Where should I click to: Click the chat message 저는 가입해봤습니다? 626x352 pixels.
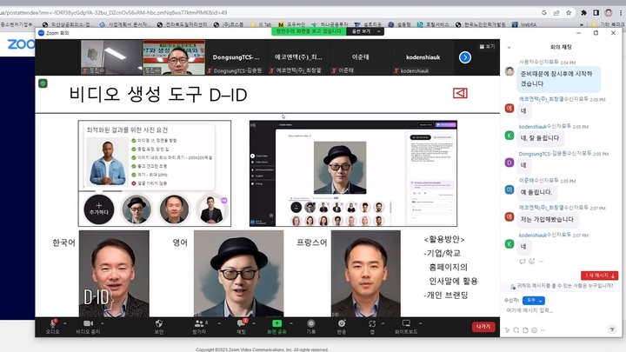[x=547, y=219]
